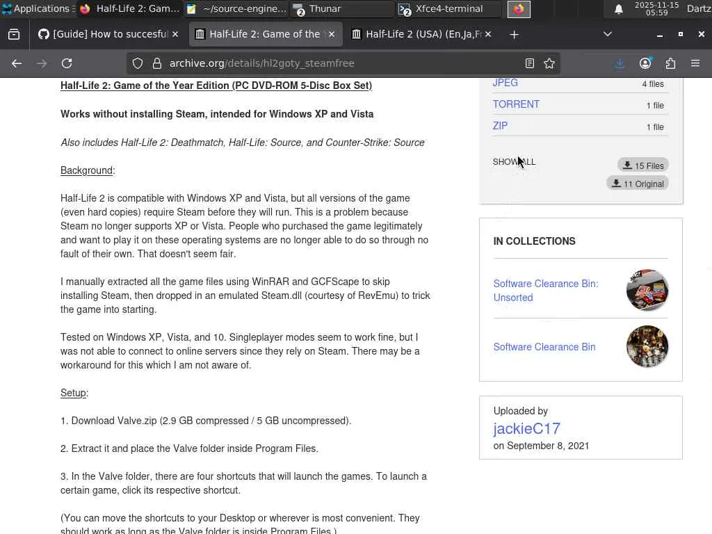
Task: Click the IN COLLECTIONS heading
Action: click(x=535, y=241)
